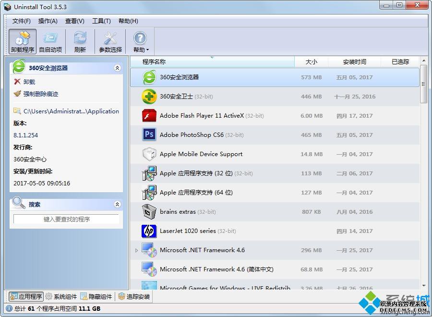Select the '113 MB' size cell
Viewport: 432px width, 317px height.
312,173
